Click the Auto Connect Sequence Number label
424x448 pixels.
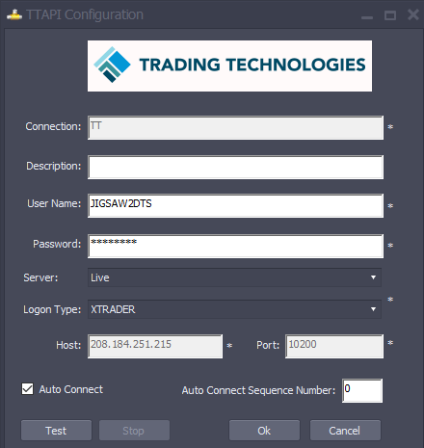(258, 390)
